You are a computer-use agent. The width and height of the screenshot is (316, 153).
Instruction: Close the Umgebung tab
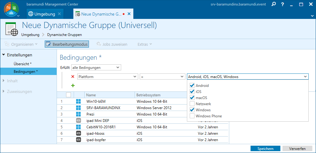click(x=59, y=14)
